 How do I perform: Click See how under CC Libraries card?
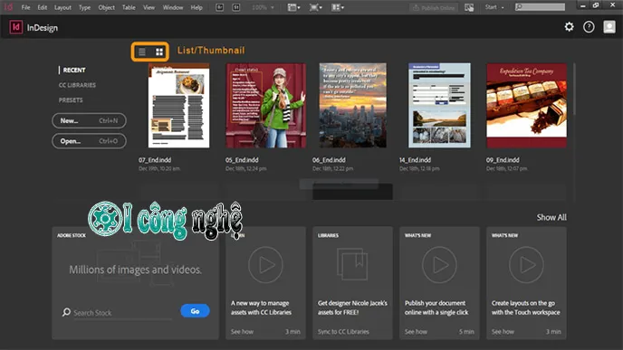click(242, 331)
